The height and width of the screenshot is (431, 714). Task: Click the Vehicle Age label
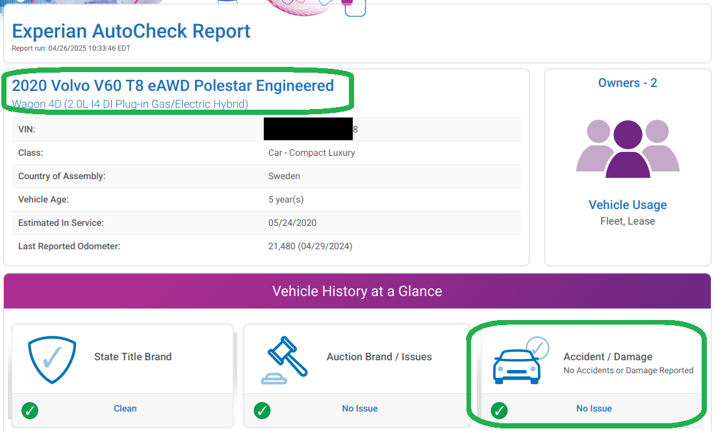[44, 199]
